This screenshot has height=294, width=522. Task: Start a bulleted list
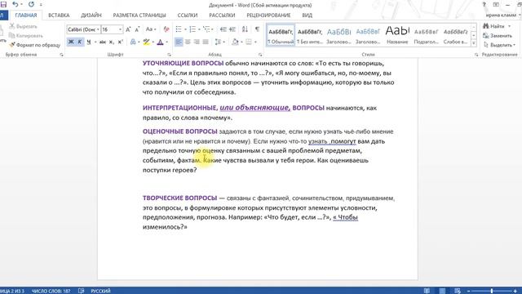pos(179,29)
